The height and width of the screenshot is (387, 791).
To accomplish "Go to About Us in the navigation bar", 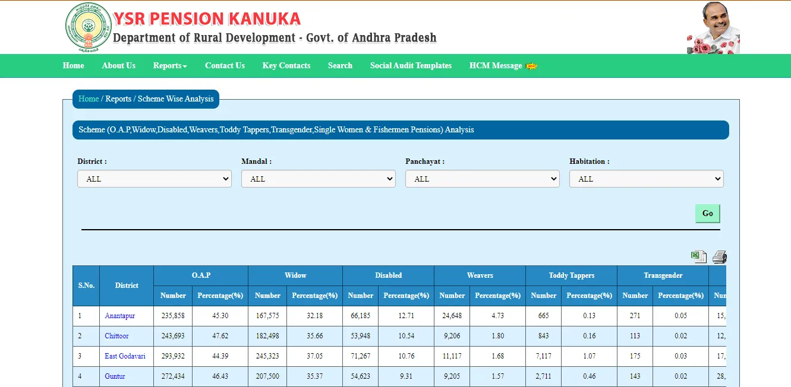I will coord(119,66).
